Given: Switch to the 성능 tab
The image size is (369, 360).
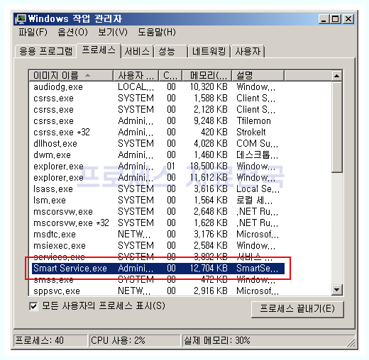Looking at the screenshot, I should coord(170,51).
